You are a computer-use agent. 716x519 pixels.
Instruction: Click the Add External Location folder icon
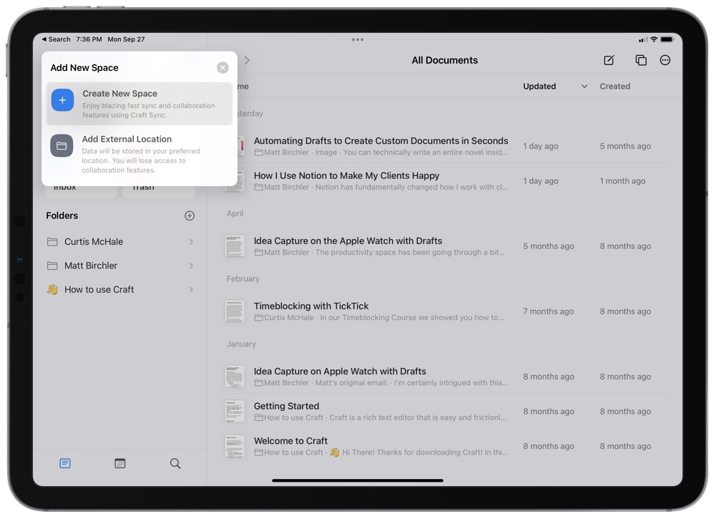pyautogui.click(x=62, y=146)
